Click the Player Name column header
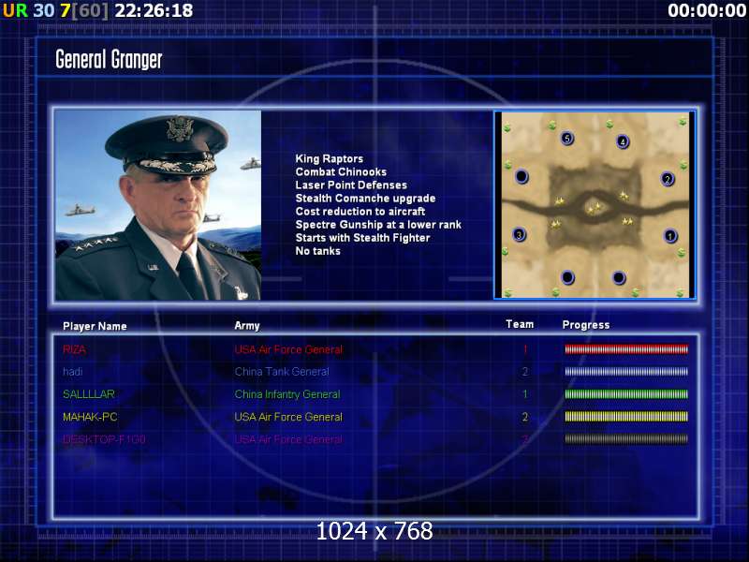The image size is (749, 562). (95, 326)
